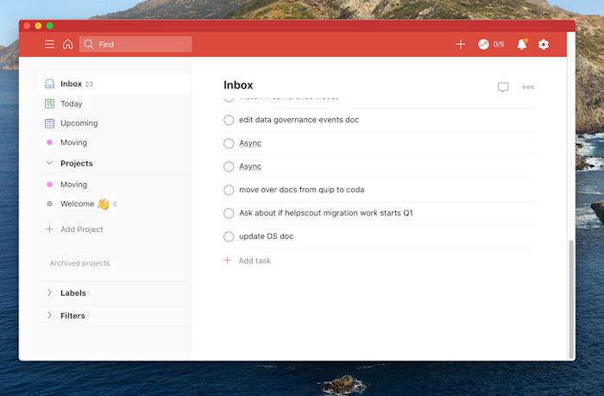The image size is (604, 396).
Task: Complete the second Async task checkbox
Action: (x=229, y=167)
